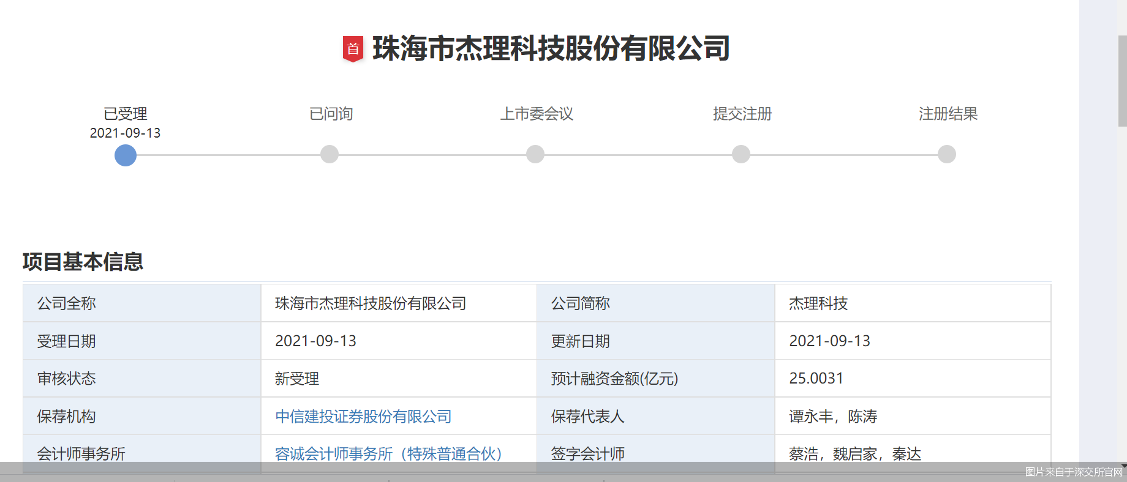Click the 注册结果 stage label
This screenshot has width=1127, height=482.
click(948, 114)
